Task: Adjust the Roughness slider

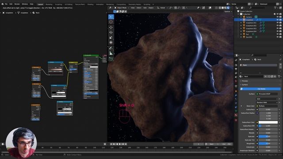Action: coord(268,144)
